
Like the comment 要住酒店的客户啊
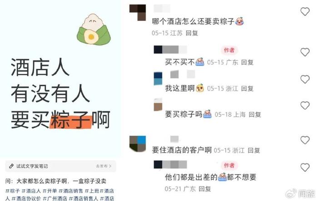click(305, 140)
